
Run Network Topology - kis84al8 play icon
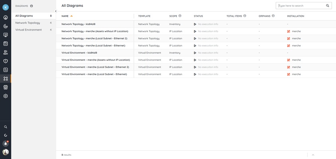(x=195, y=24)
